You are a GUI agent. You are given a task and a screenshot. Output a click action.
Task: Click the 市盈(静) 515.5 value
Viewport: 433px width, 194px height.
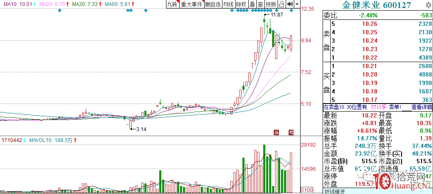[369, 161]
